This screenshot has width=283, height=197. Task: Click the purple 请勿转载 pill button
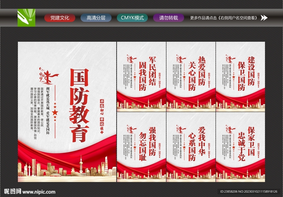[x=169, y=18]
